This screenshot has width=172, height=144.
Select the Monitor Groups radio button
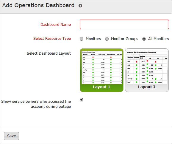(x=107, y=39)
